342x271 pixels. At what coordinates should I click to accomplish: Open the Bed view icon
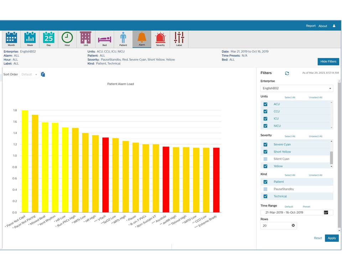[104, 39]
